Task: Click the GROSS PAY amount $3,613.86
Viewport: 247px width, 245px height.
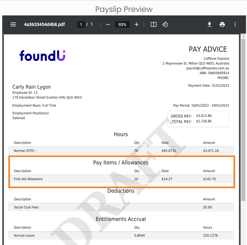Action: coord(204,116)
